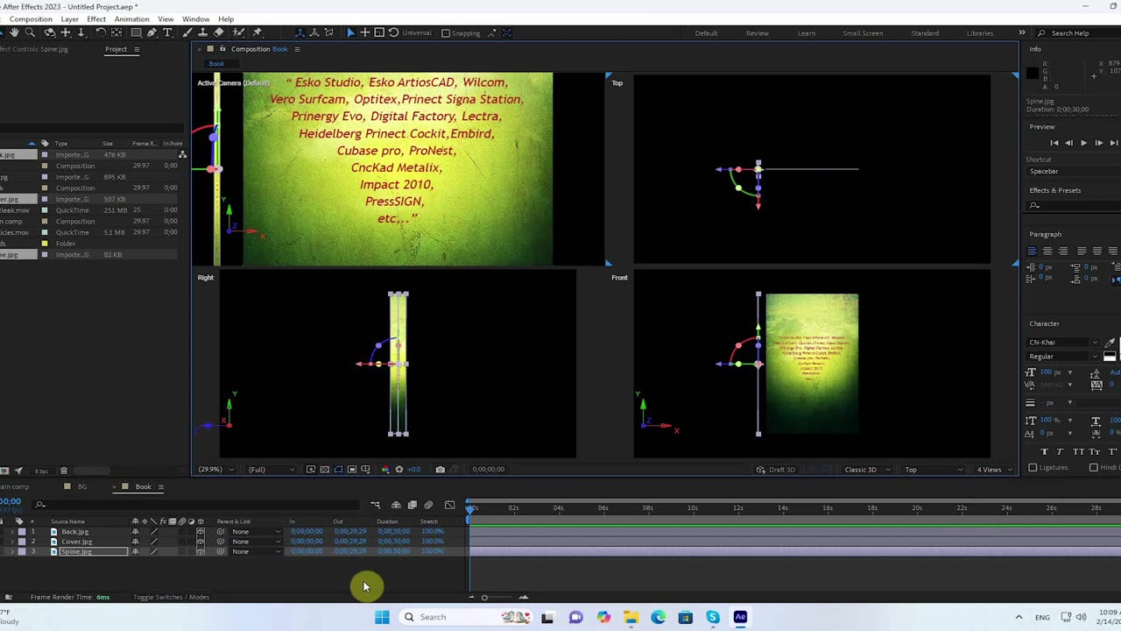Open the Window menu
Image resolution: width=1121 pixels, height=631 pixels.
click(x=195, y=19)
